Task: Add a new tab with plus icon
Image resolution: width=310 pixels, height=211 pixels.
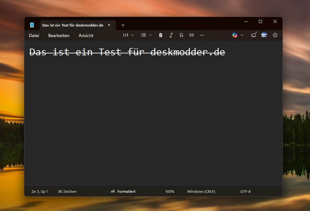Action: click(123, 25)
